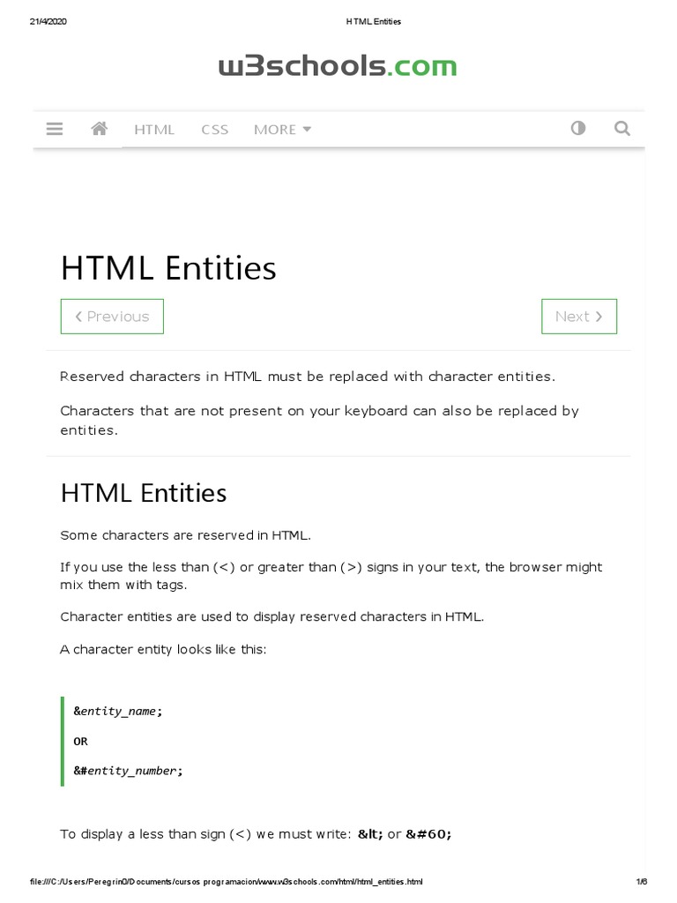Click the w3schools.com logo
Viewport: 677px width, 903px height.
[338, 66]
